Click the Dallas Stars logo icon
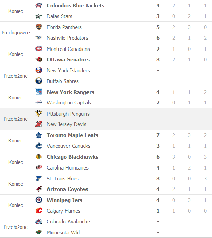This screenshot has height=238, width=212. click(x=39, y=16)
